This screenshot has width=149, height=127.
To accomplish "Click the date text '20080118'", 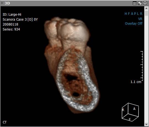I will point(10,24).
